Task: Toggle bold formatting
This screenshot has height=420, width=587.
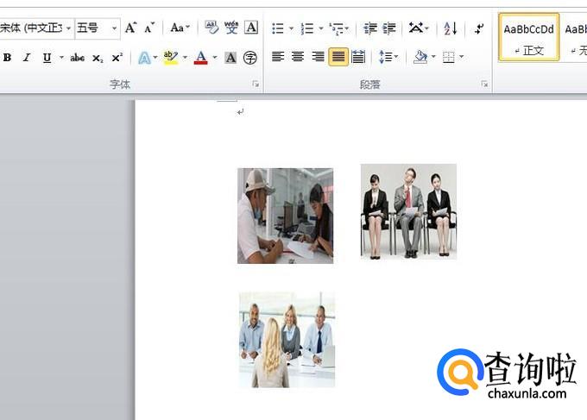Action: click(x=8, y=58)
